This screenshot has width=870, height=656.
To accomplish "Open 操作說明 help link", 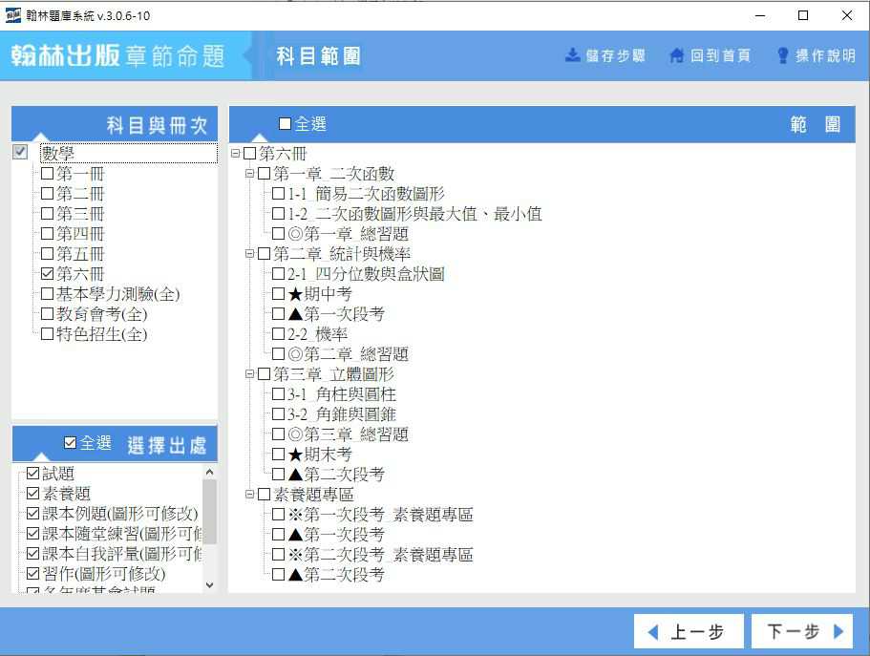I will pos(817,55).
